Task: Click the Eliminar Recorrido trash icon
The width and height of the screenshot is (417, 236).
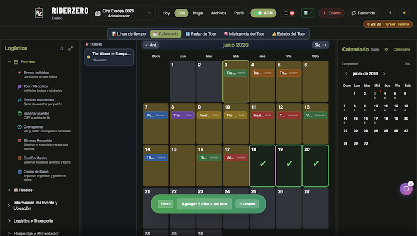Action: tap(19, 141)
